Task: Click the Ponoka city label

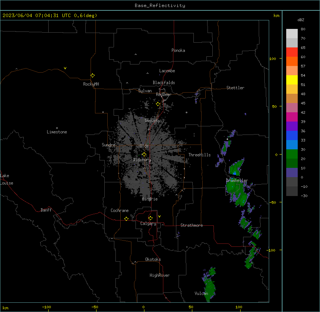Action: coord(178,50)
